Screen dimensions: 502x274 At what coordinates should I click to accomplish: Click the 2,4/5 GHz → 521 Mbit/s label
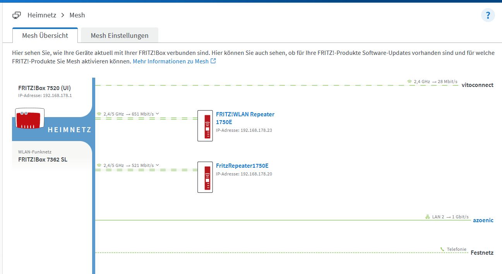click(x=128, y=165)
